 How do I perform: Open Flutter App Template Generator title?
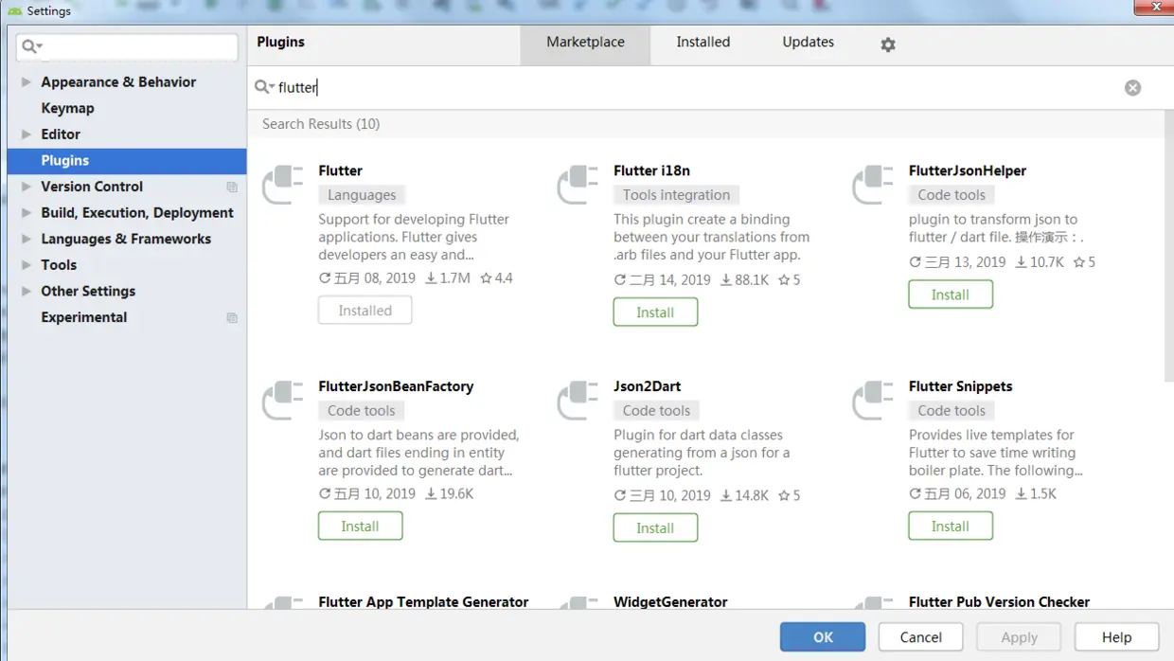point(423,601)
